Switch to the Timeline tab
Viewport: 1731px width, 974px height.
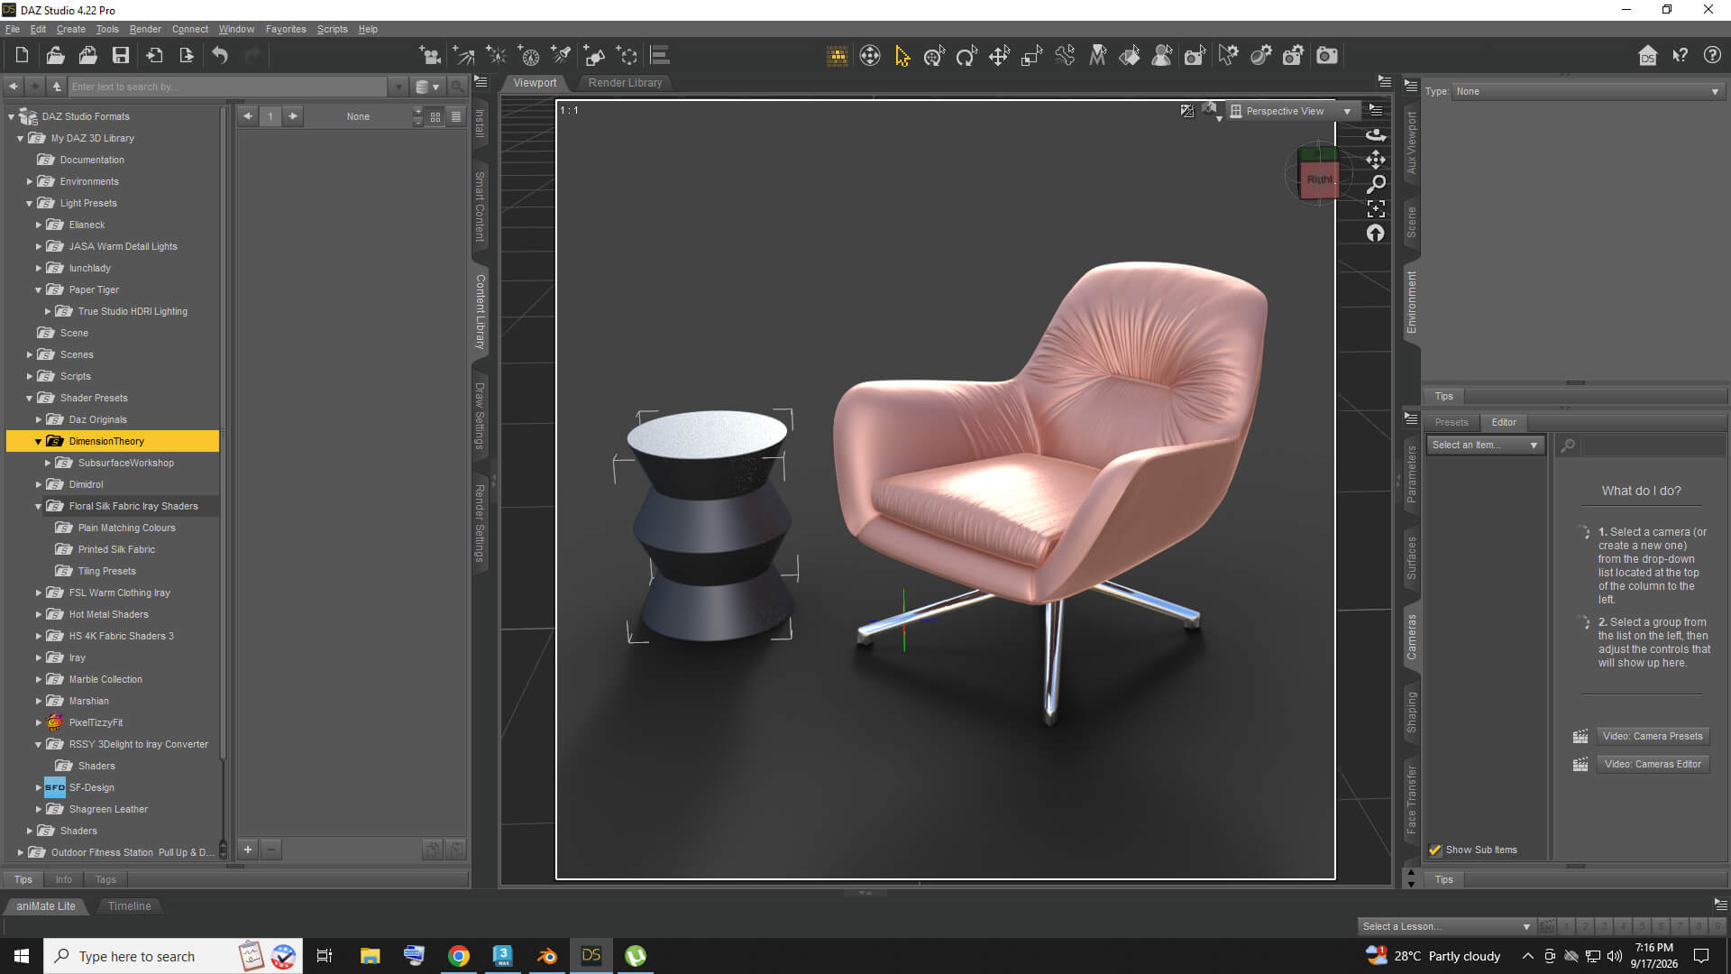point(130,906)
